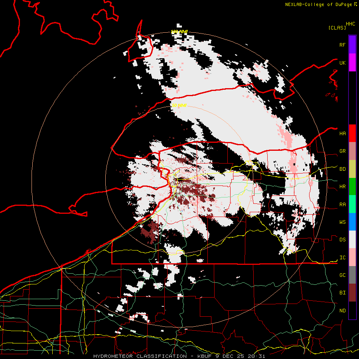Click the RF legend label

342,45
